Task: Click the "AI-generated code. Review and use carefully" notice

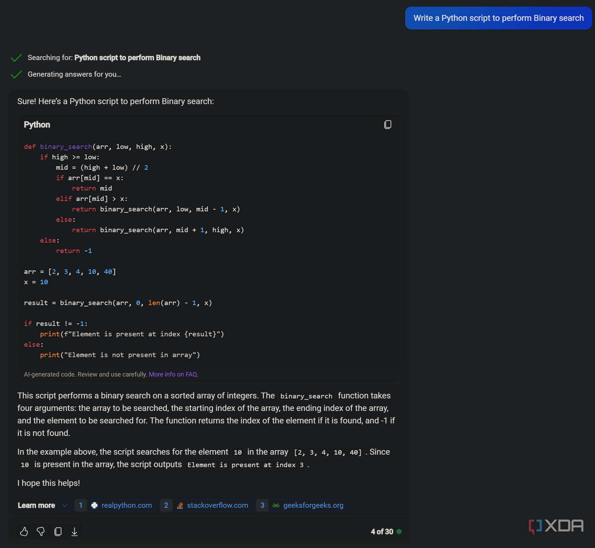Action: (85, 374)
